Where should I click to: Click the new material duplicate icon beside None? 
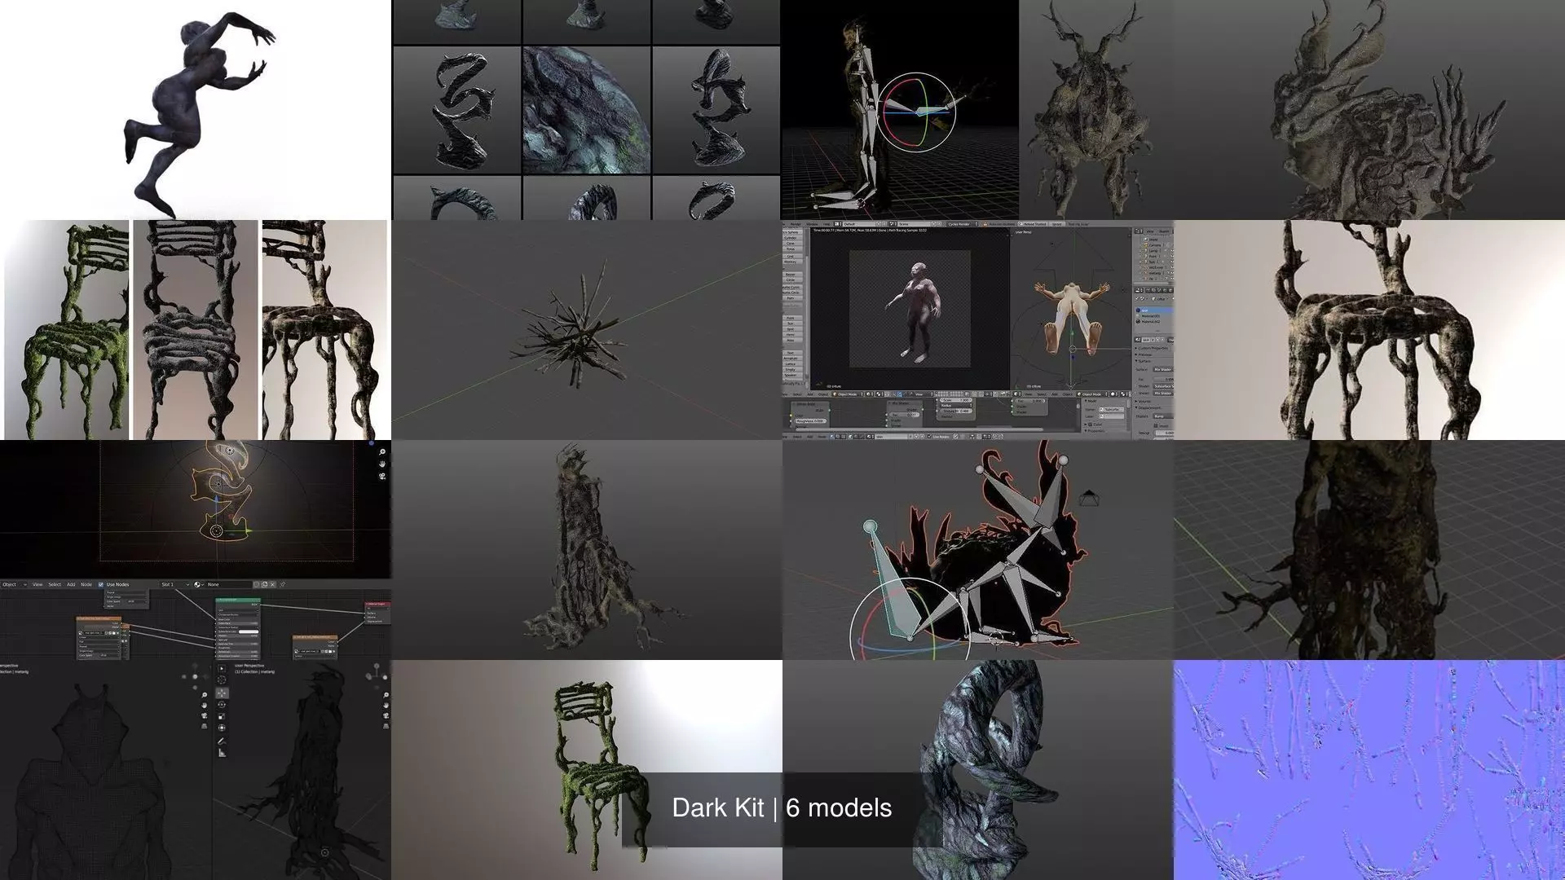click(x=265, y=584)
